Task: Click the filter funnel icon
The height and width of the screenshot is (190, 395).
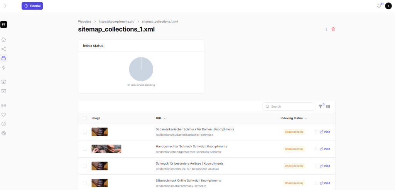Action: coord(321,107)
